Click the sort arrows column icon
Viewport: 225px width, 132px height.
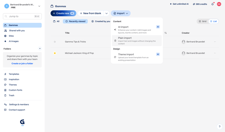[x=166, y=33]
